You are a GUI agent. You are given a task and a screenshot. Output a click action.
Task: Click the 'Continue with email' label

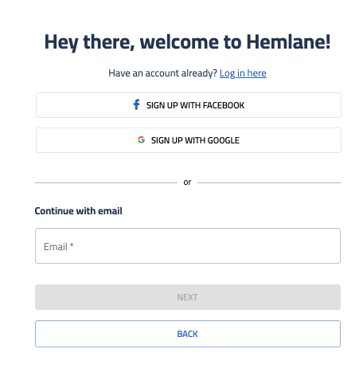coord(78,211)
